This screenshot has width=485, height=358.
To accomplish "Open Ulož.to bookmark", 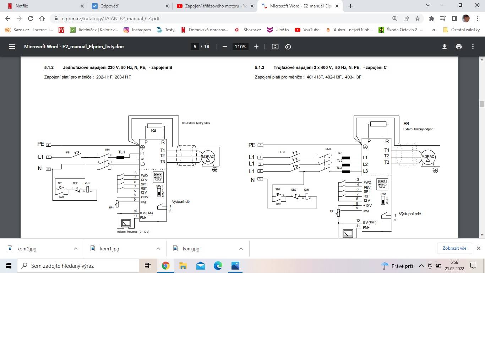I will [278, 30].
